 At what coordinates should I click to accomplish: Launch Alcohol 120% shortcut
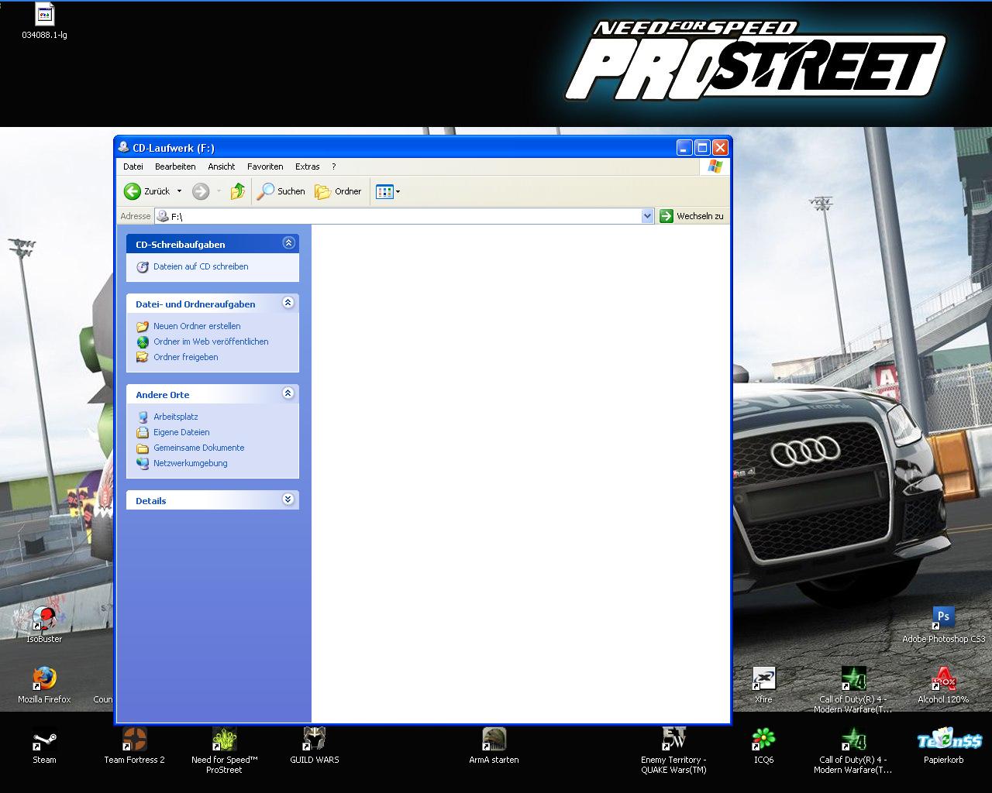coord(943,685)
